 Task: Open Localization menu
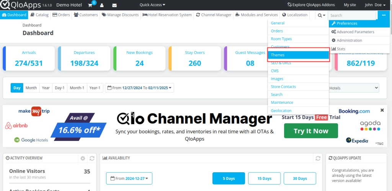click(295, 15)
